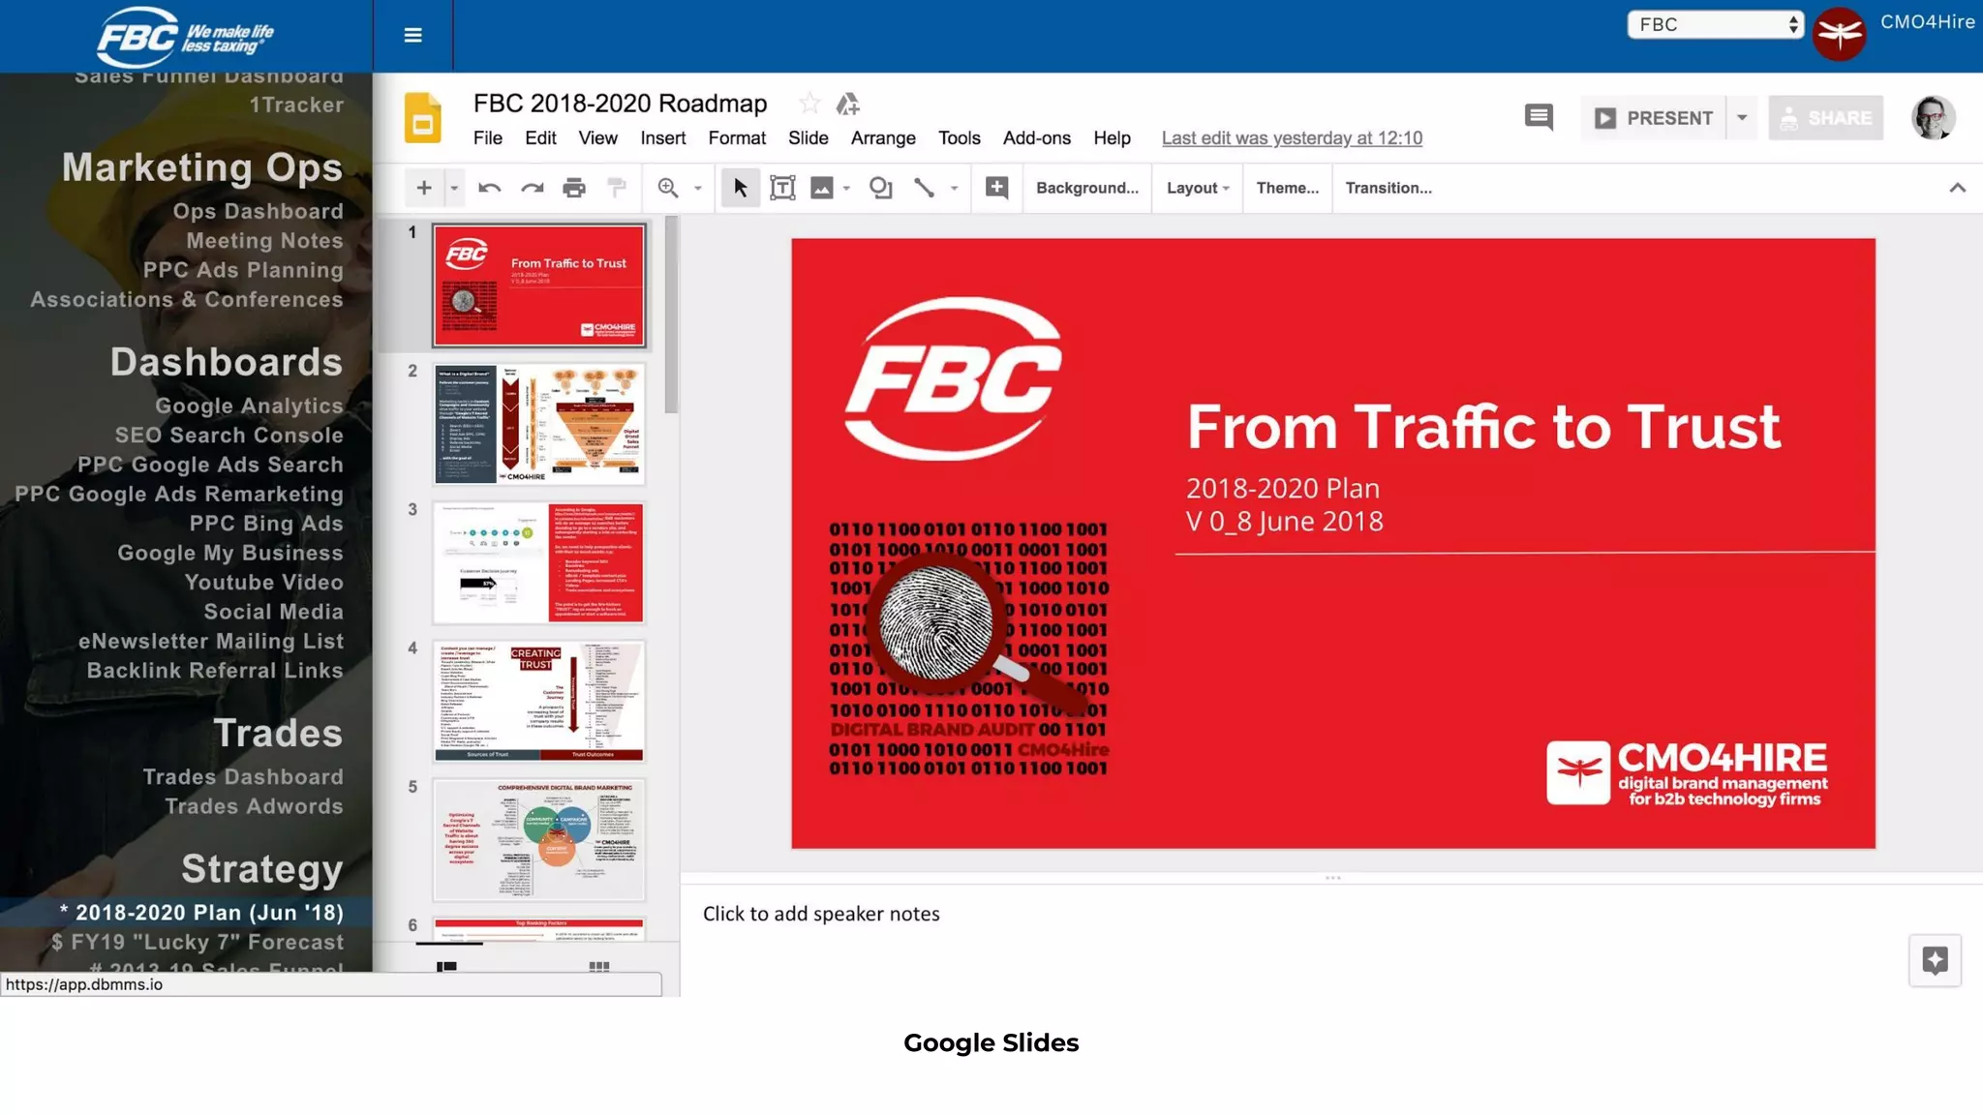
Task: Open the Tools menu
Action: point(960,138)
